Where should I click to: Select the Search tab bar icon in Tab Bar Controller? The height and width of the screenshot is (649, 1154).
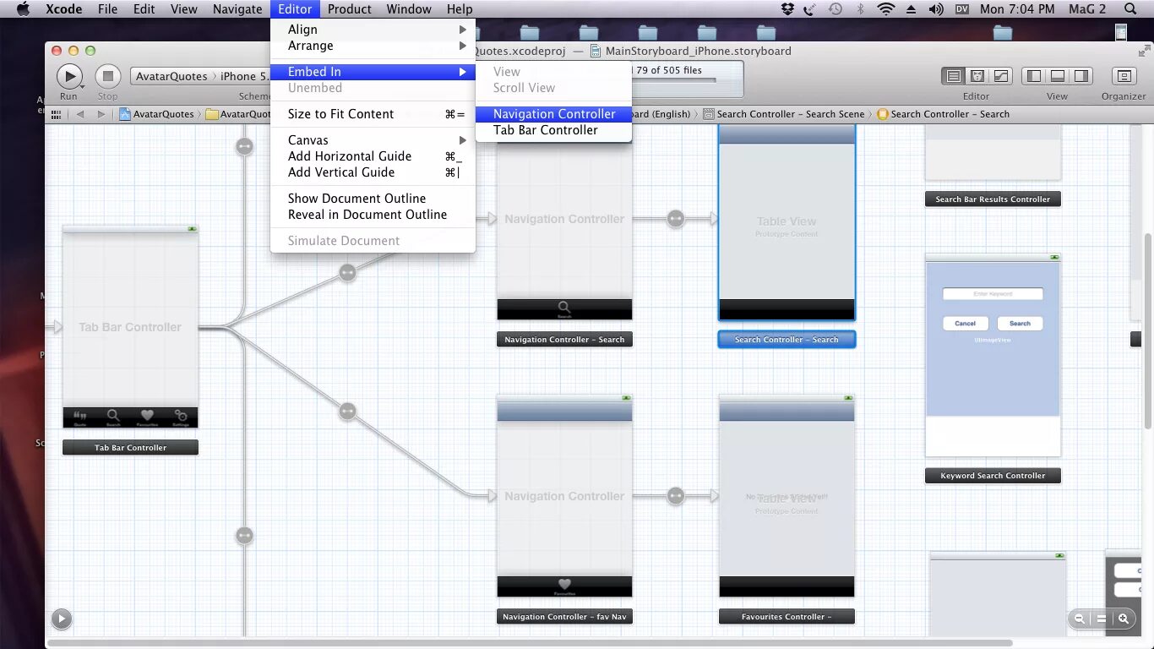113,417
